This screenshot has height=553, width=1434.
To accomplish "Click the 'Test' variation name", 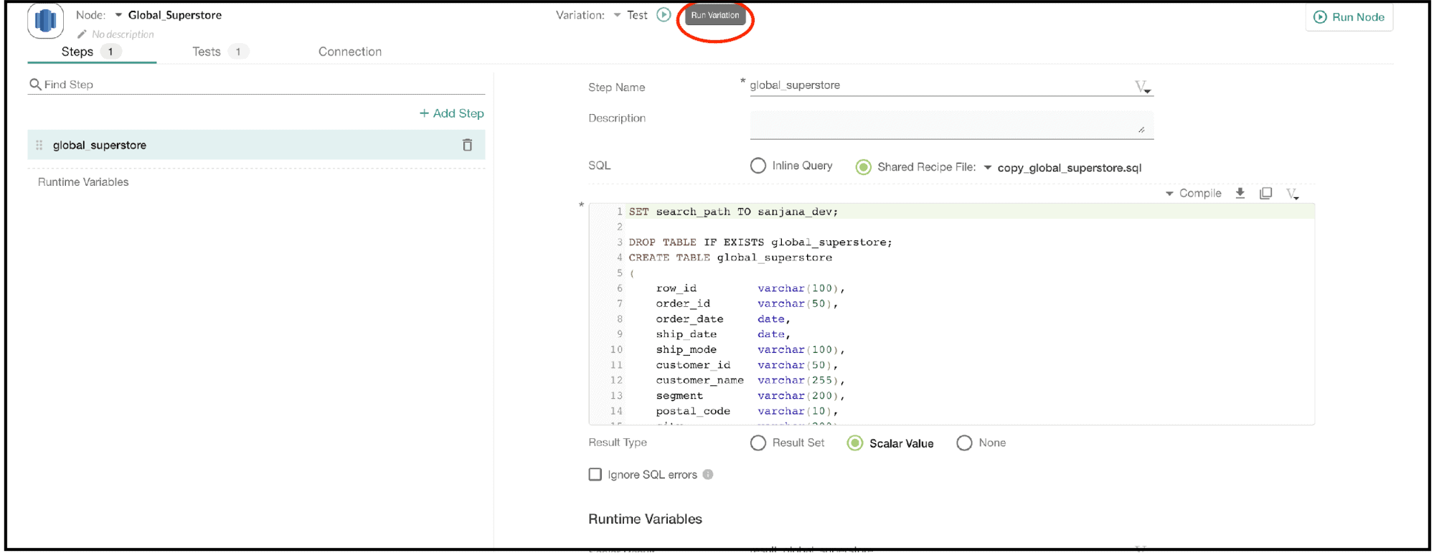I will [637, 15].
